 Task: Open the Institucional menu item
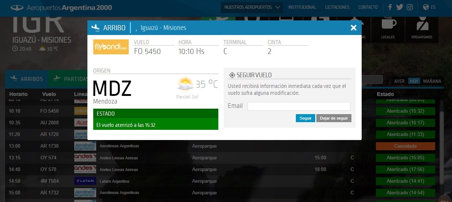[302, 7]
